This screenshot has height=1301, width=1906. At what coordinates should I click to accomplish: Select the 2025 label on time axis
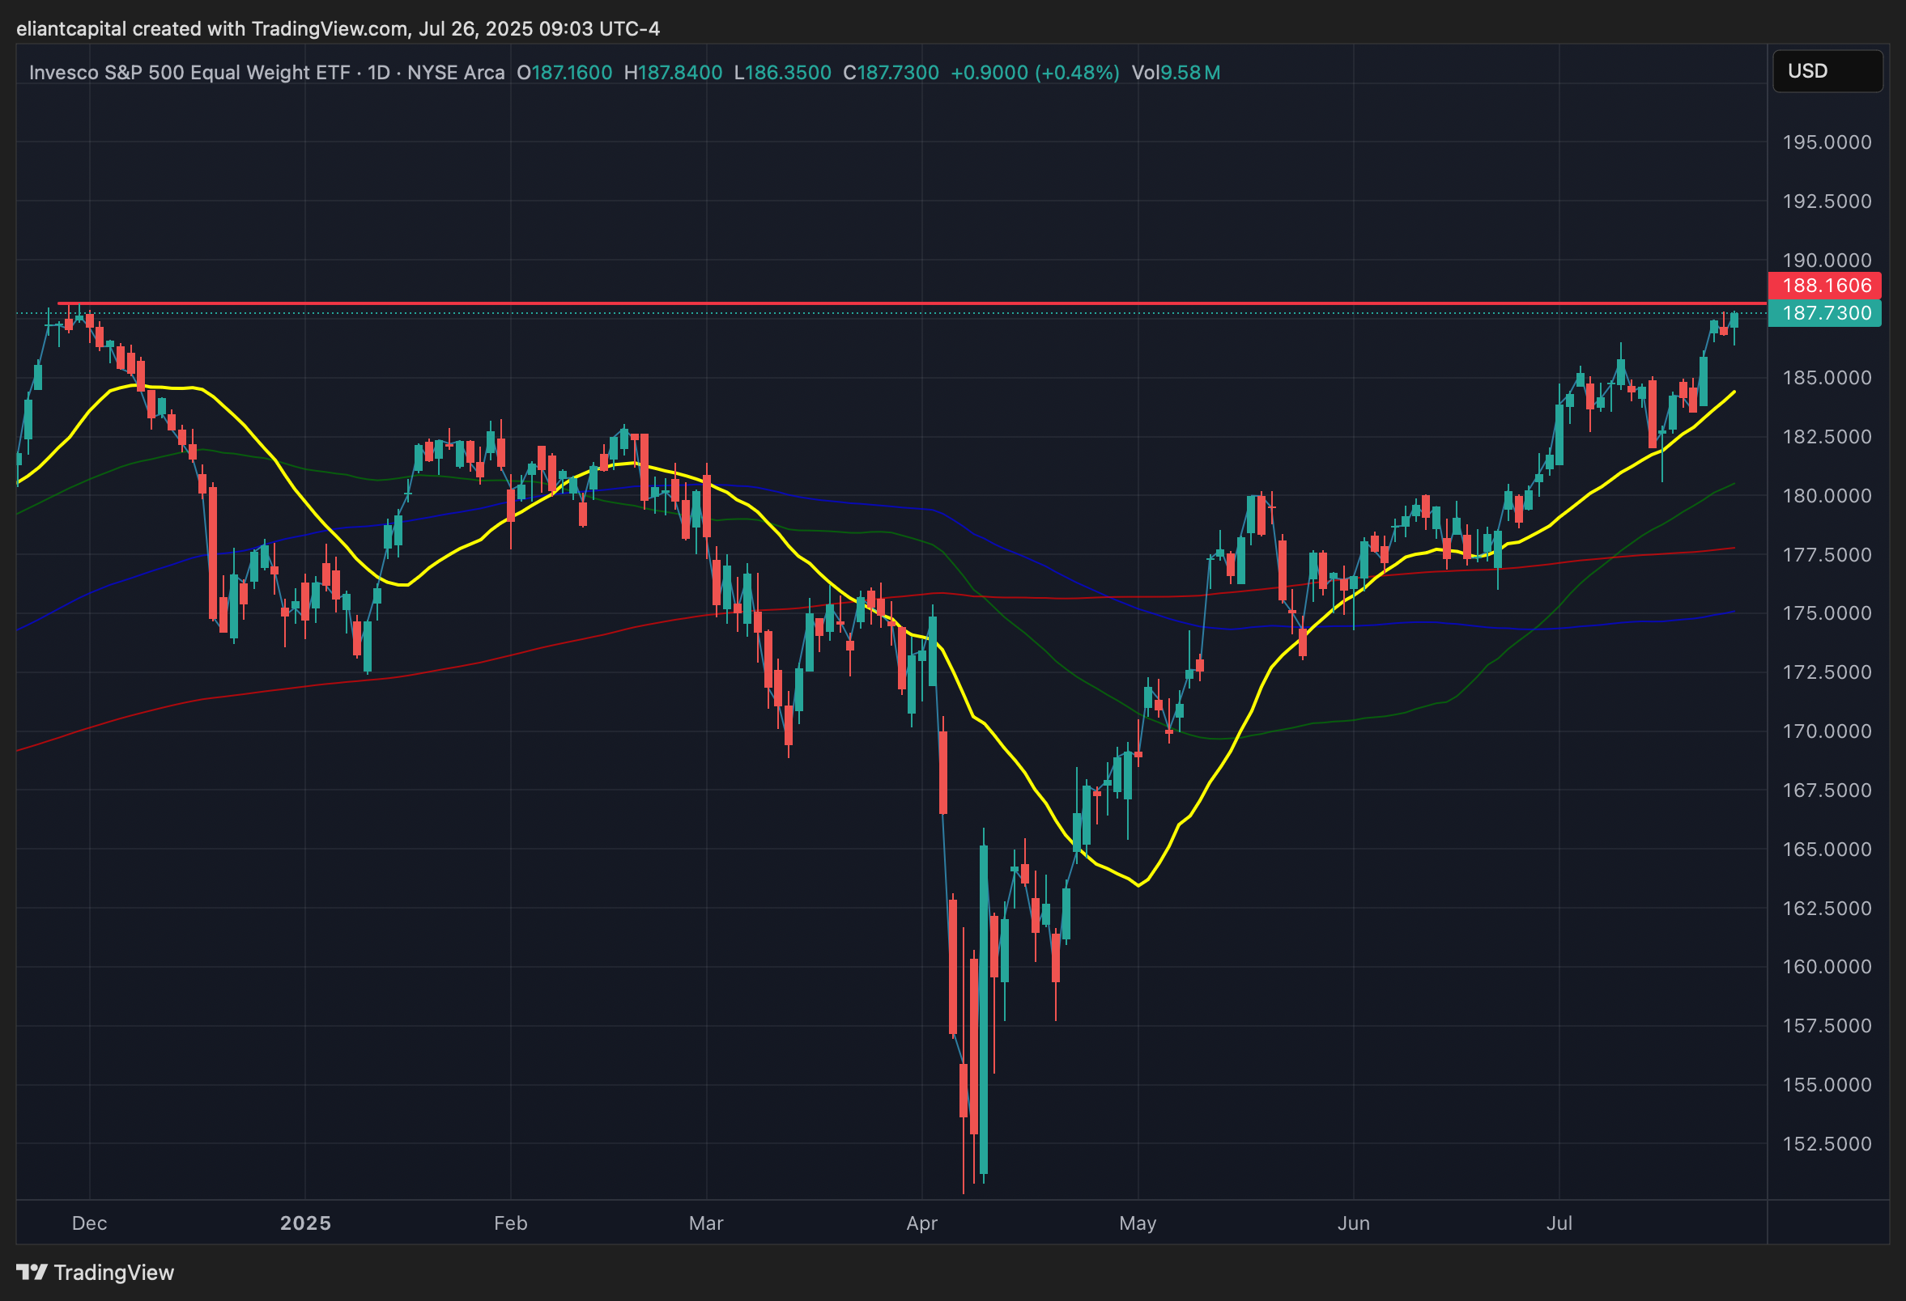tap(305, 1223)
